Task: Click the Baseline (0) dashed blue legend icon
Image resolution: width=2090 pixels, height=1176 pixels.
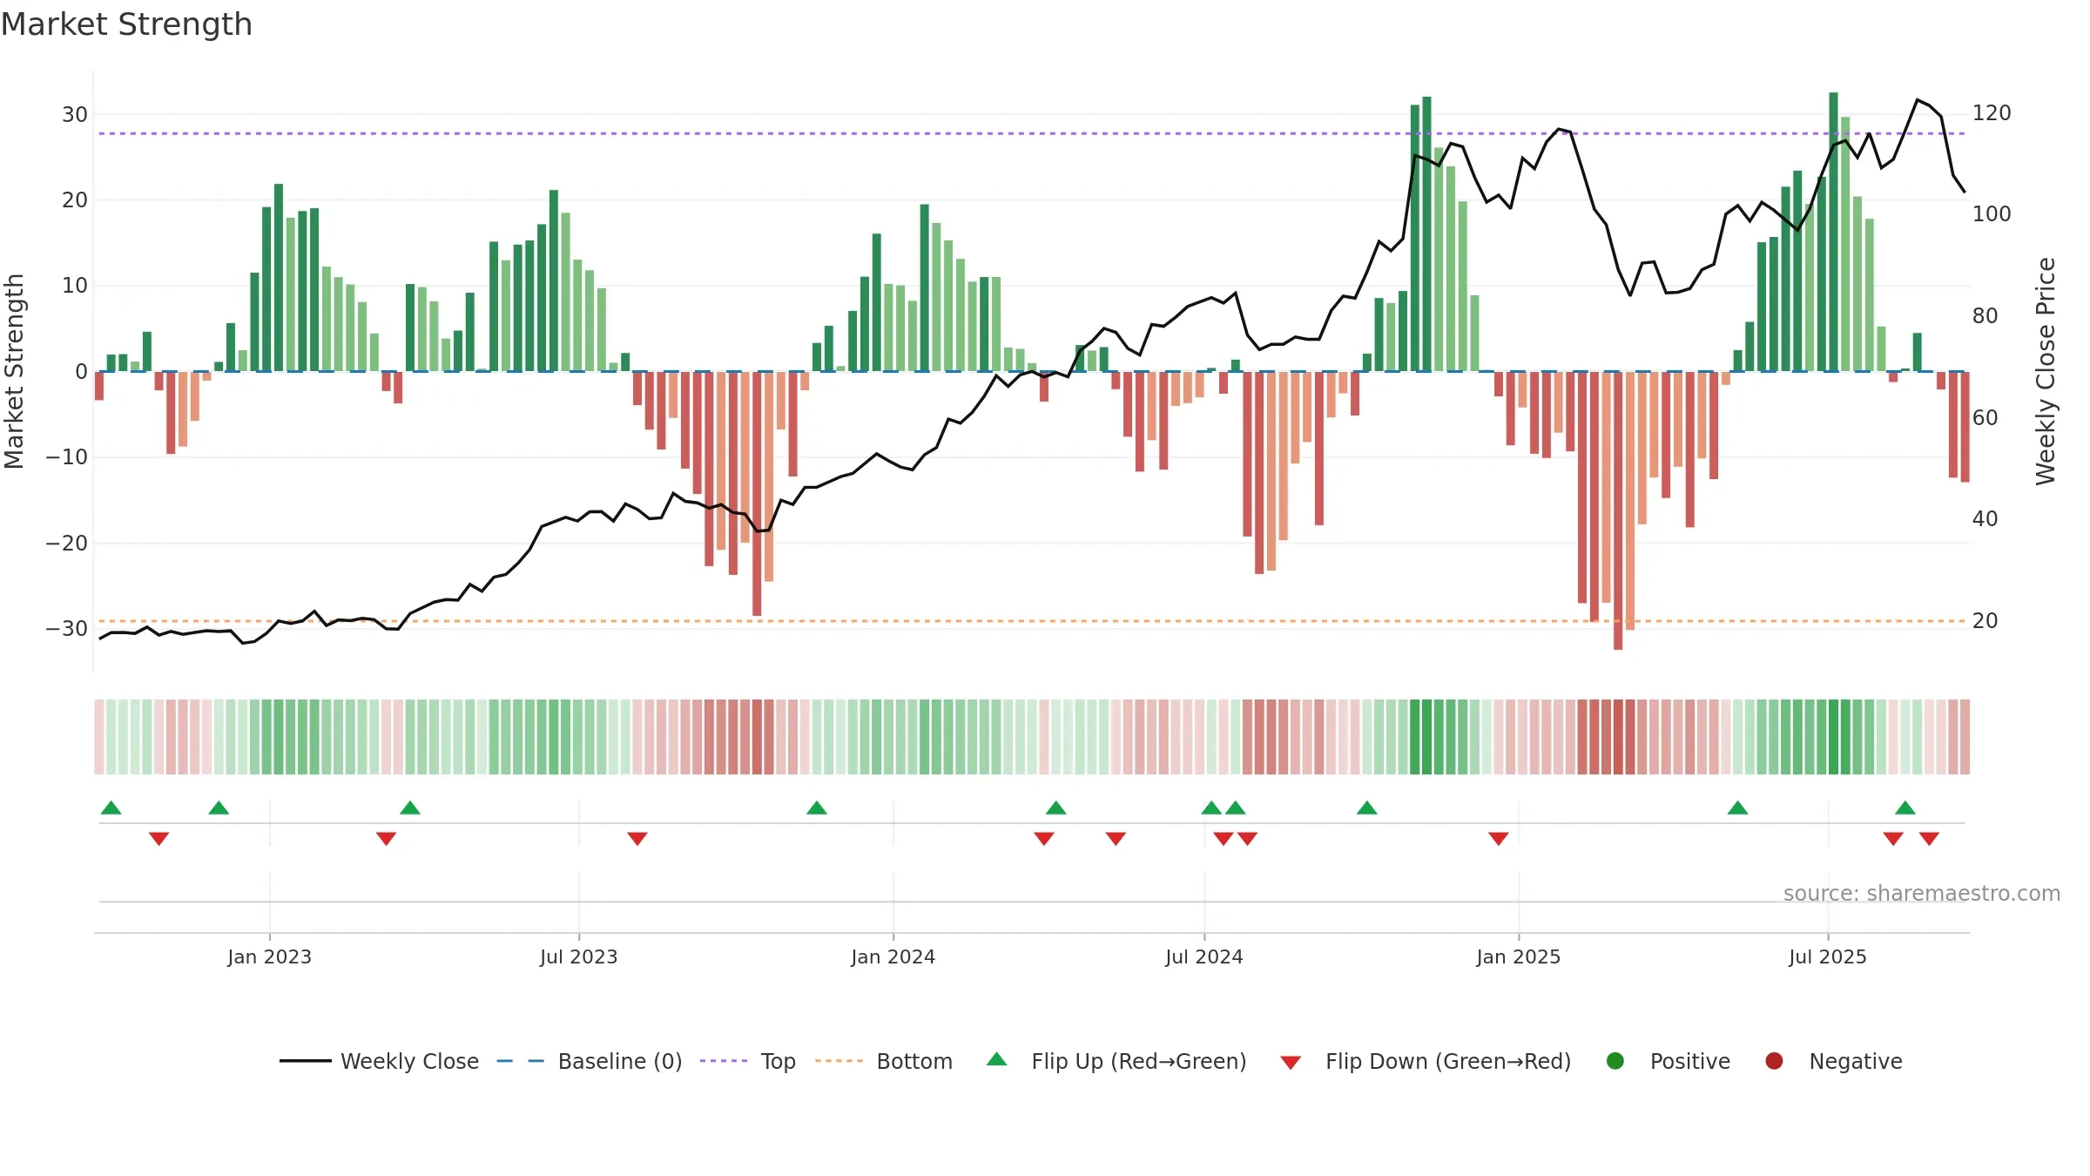Action: point(521,1061)
